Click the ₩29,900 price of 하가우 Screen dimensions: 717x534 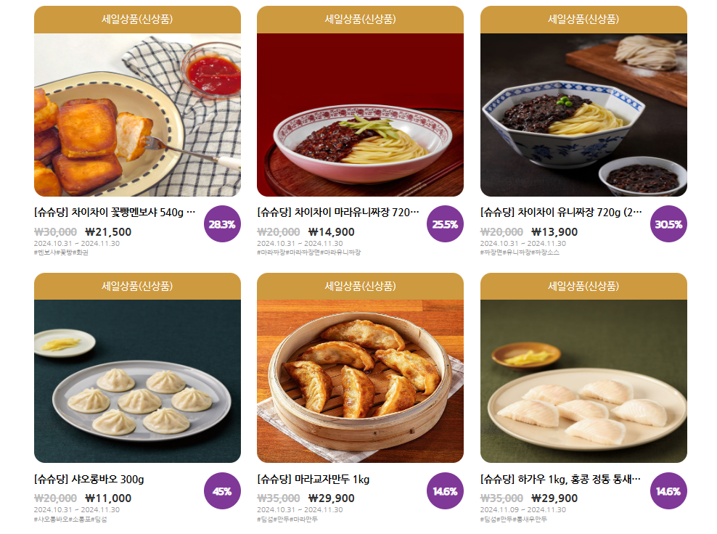pos(554,498)
